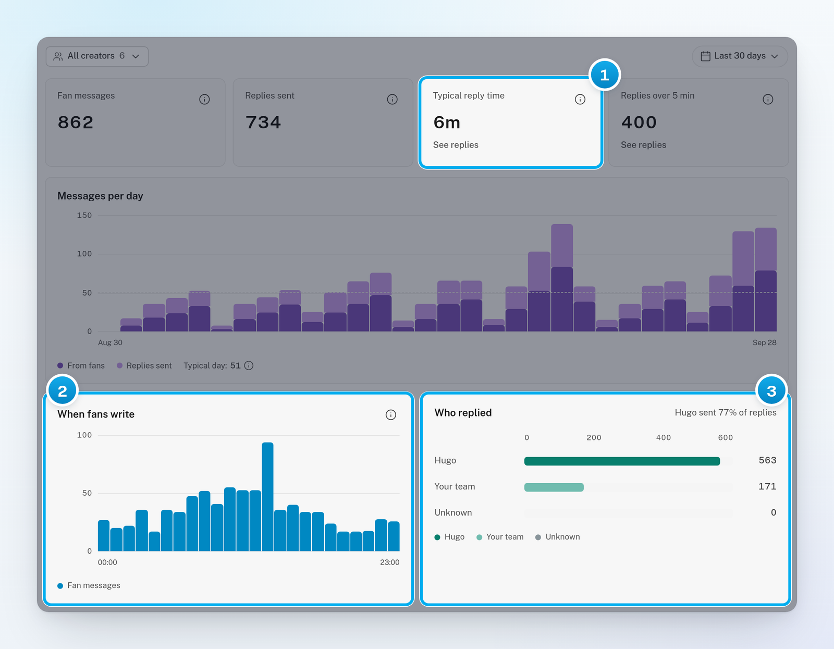Screen dimensions: 834x649
Task: Click the Typical reply time card title
Action: (x=469, y=95)
